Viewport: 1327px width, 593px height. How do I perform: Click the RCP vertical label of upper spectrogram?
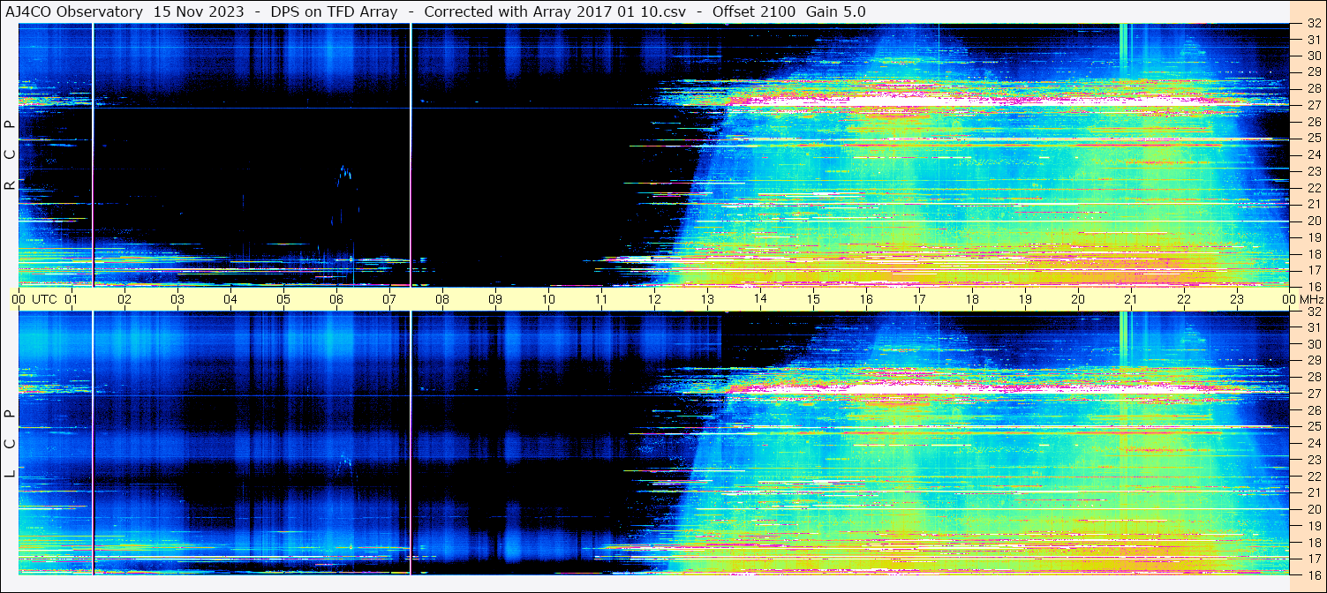10,154
